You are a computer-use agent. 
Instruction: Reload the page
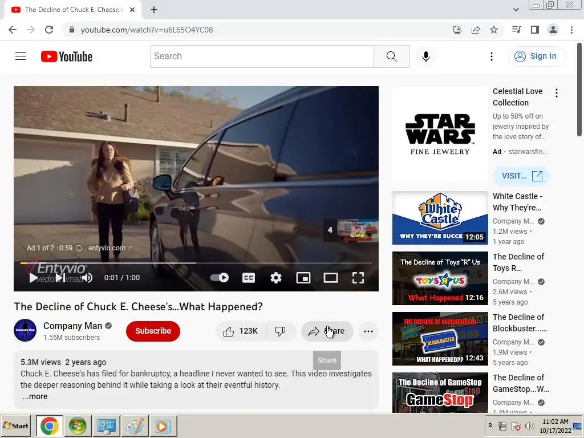[x=49, y=30]
